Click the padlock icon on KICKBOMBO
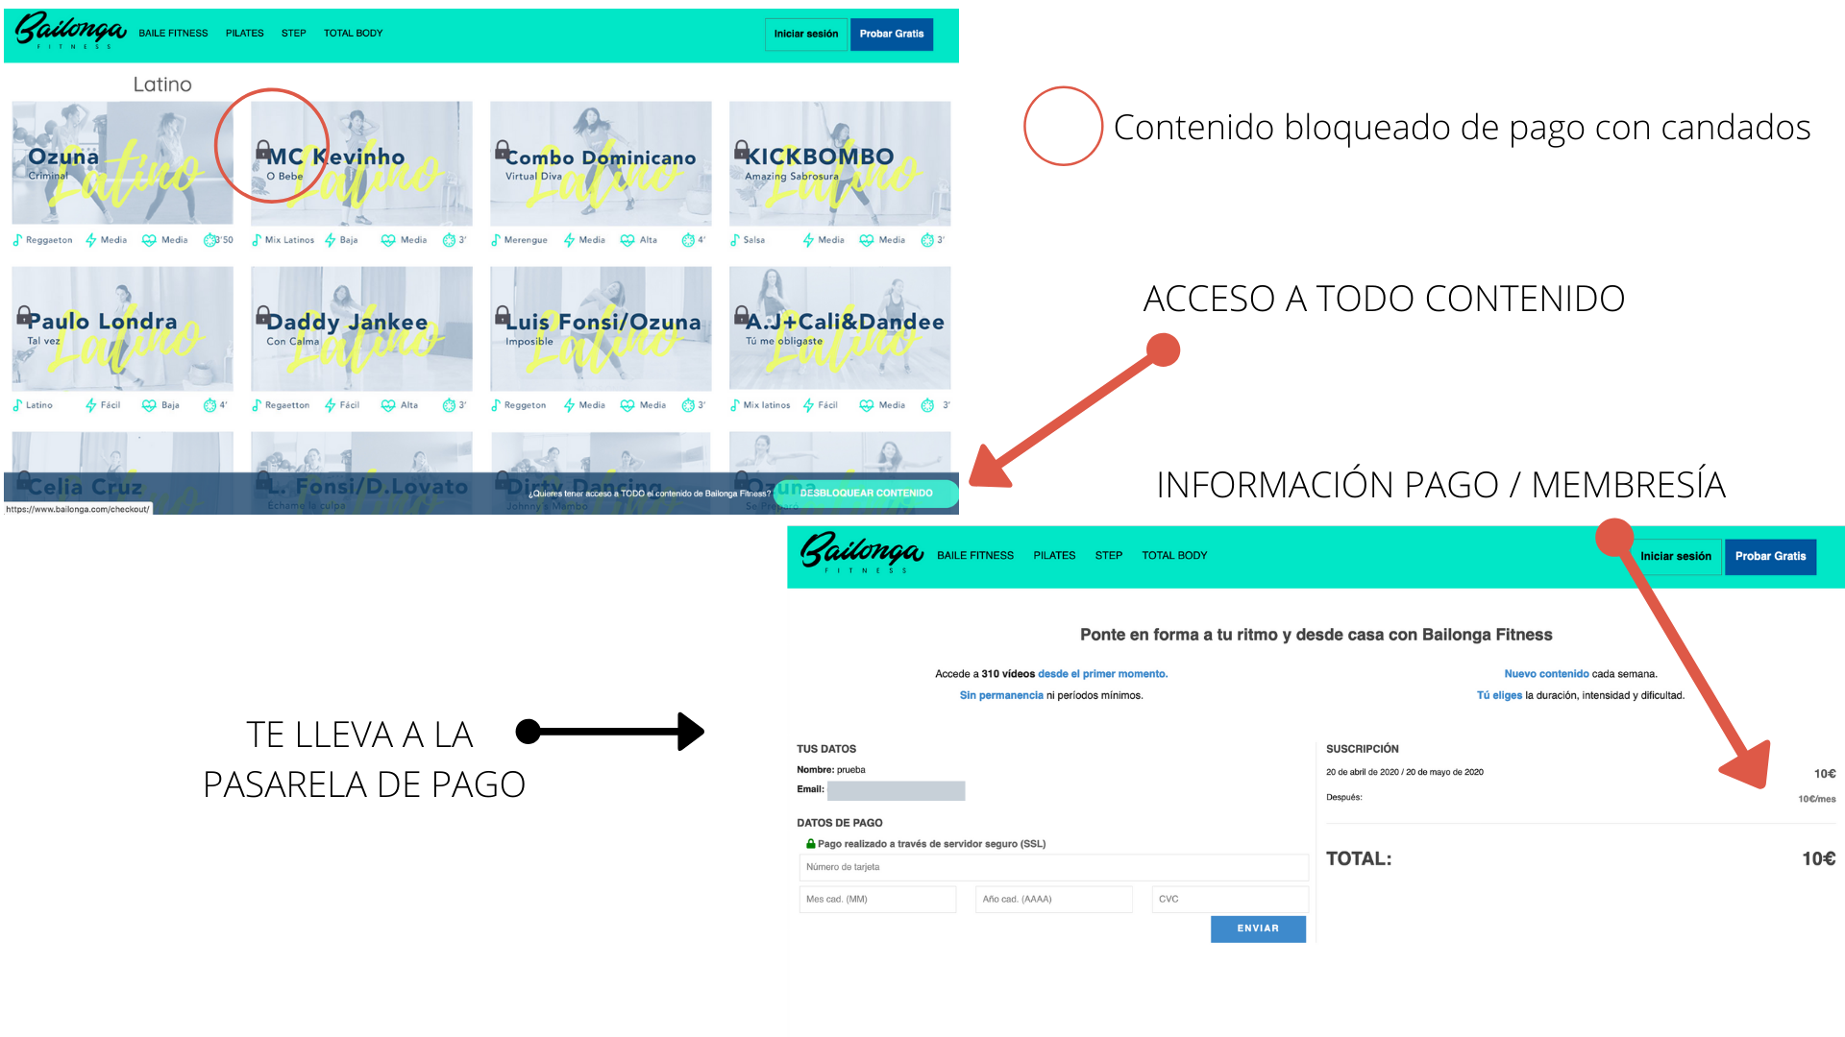 [741, 149]
